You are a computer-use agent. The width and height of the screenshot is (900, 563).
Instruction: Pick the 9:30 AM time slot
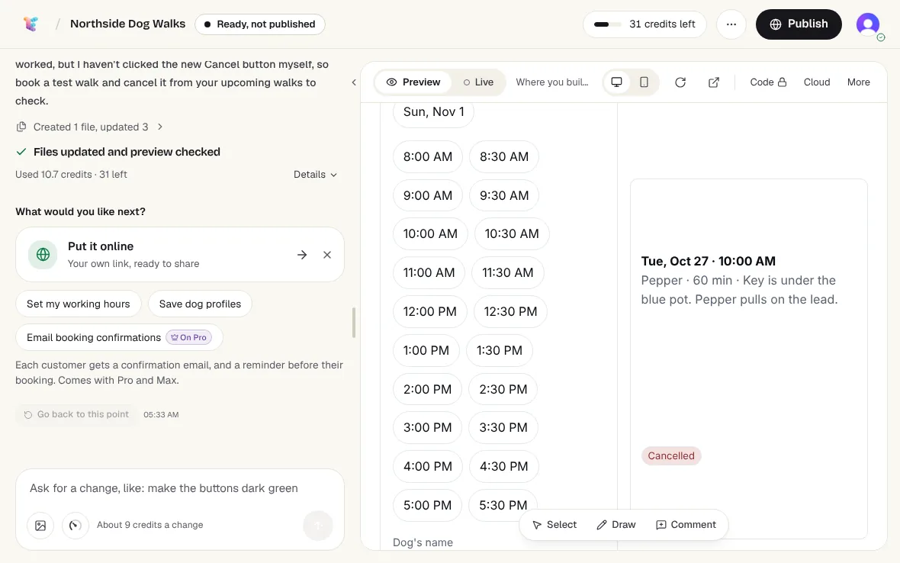click(504, 196)
